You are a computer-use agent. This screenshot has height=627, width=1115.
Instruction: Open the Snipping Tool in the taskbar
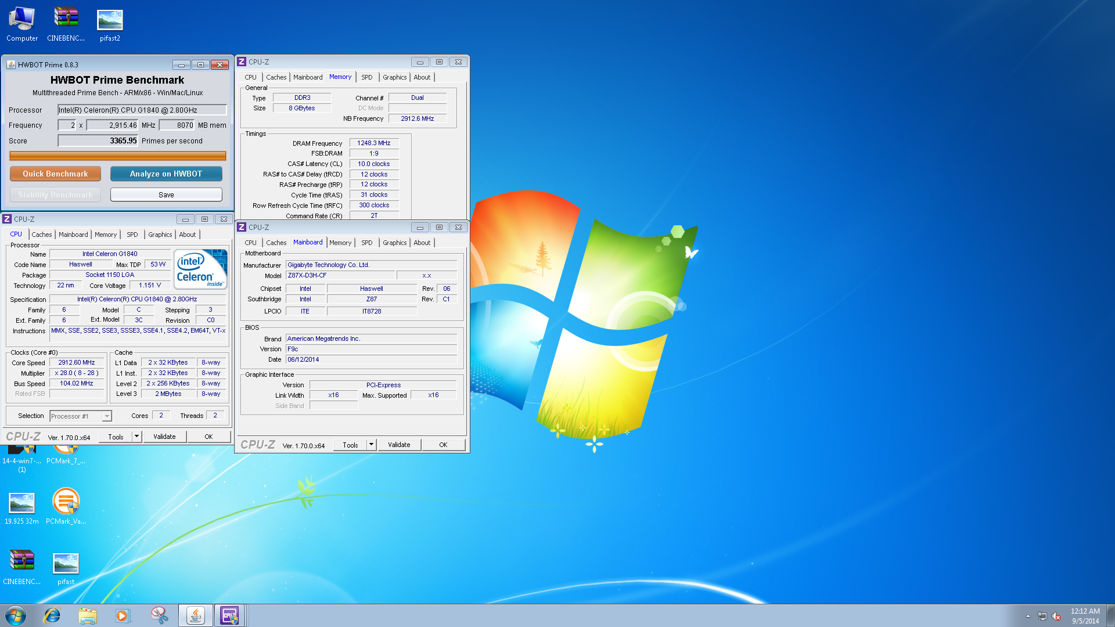[x=159, y=615]
